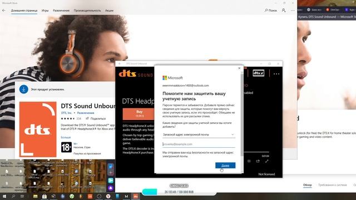Expand the Запасной адрес электронной почты dropdown
The image size is (356, 200).
click(x=199, y=134)
